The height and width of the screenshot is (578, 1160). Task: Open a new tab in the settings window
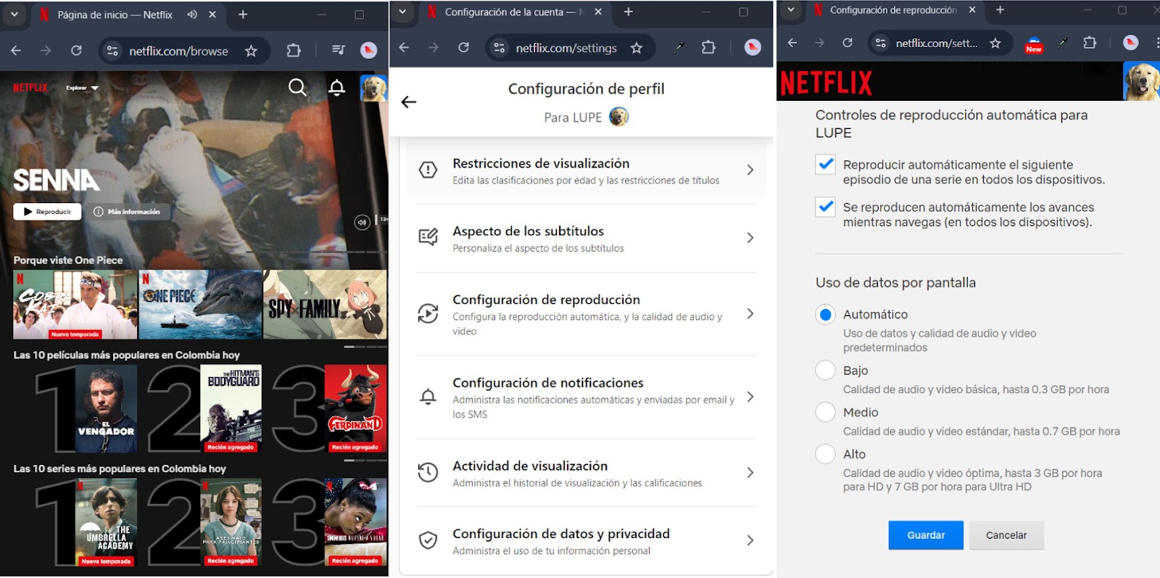[x=629, y=12]
